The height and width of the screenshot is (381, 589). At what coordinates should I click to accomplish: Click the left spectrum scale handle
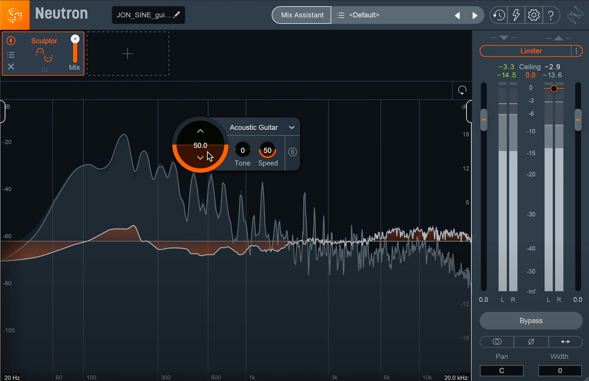click(3, 112)
